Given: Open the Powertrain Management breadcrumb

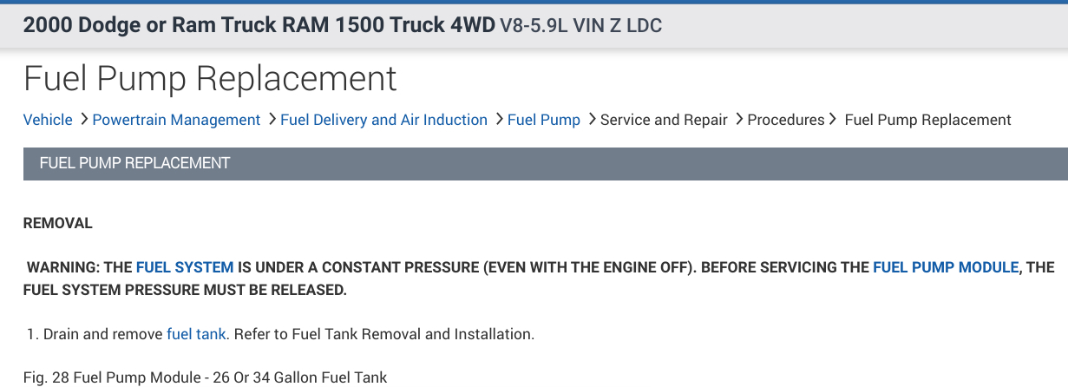Looking at the screenshot, I should 176,120.
